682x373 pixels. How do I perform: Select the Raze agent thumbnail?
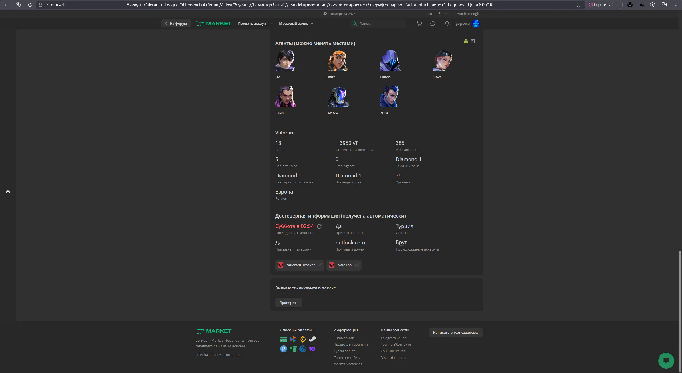[x=338, y=61]
